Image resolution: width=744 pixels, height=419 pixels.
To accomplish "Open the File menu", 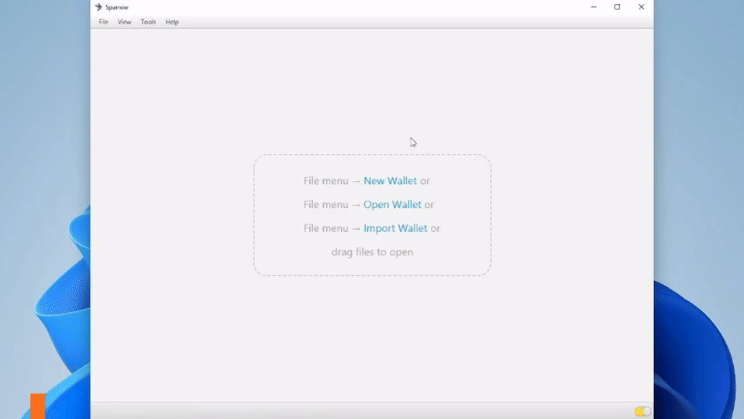I will tap(103, 22).
